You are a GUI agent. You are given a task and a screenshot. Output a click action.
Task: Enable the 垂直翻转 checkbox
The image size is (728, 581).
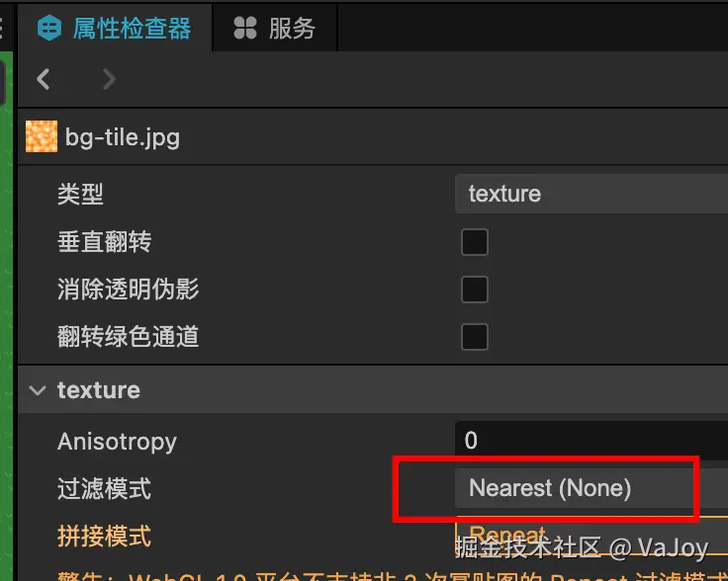coord(475,242)
